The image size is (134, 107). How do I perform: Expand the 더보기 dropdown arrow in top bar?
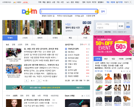tap(131, 2)
